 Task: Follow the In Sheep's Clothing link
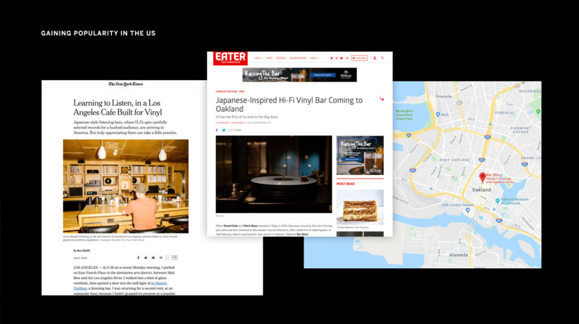click(x=120, y=286)
